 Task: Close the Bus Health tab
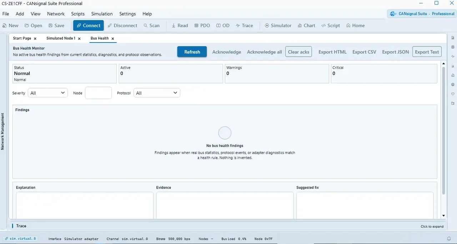click(x=113, y=39)
